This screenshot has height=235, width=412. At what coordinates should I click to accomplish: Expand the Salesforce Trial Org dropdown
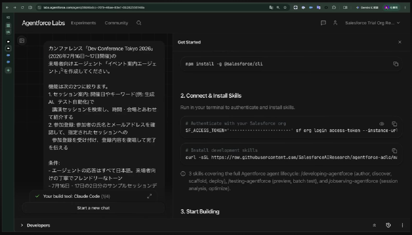click(372, 23)
